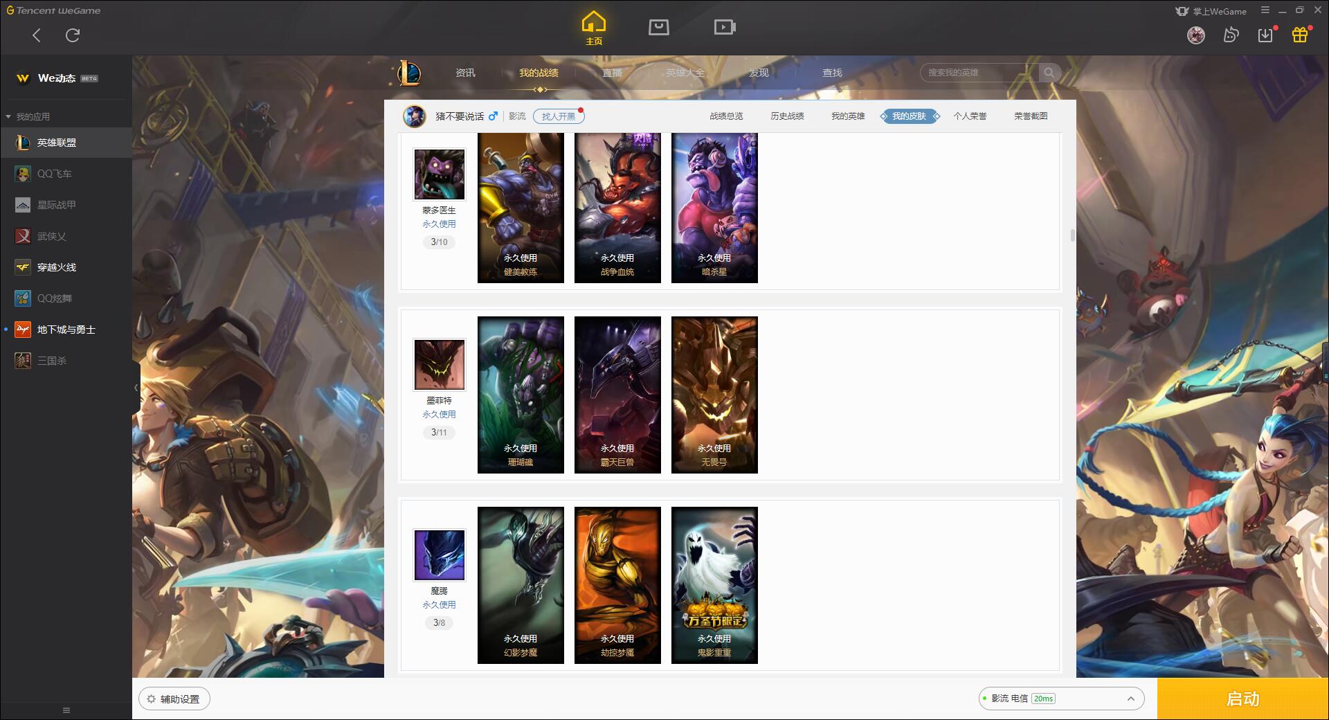
Task: Switch to 直播 tab
Action: (612, 73)
